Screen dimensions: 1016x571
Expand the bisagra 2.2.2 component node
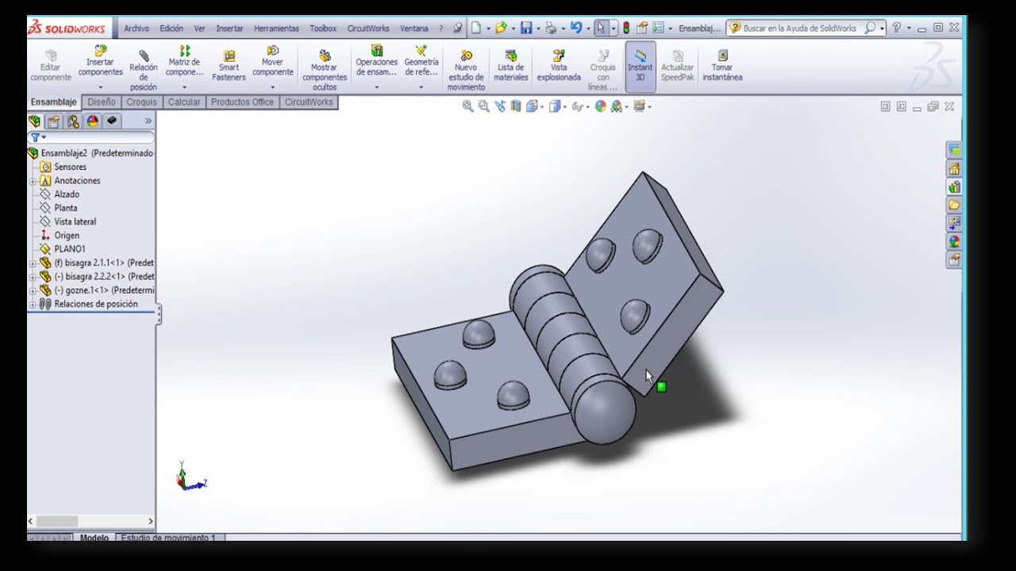[33, 277]
